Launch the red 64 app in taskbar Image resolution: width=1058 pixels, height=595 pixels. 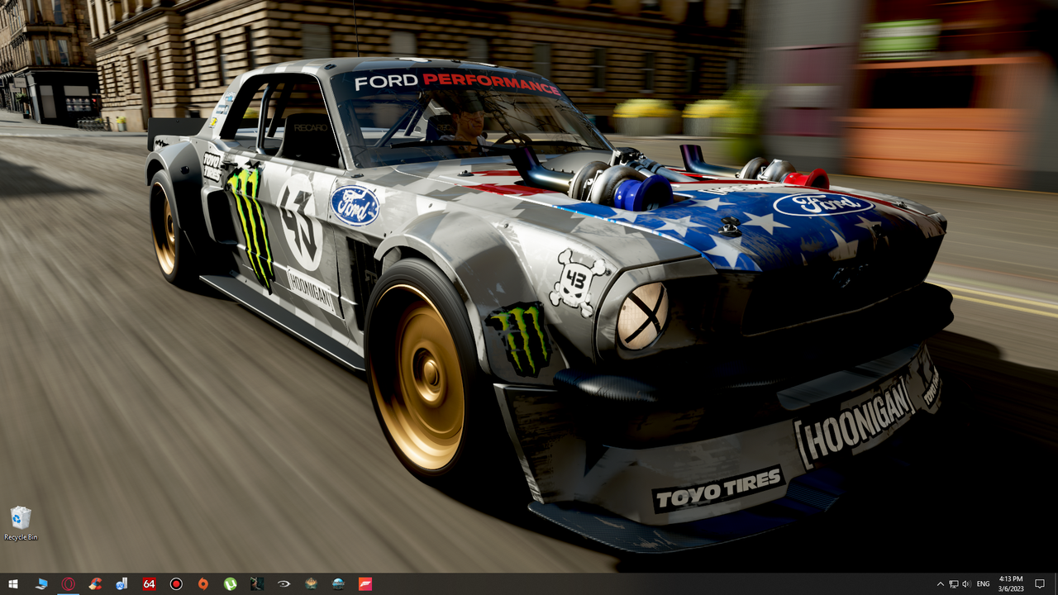149,583
